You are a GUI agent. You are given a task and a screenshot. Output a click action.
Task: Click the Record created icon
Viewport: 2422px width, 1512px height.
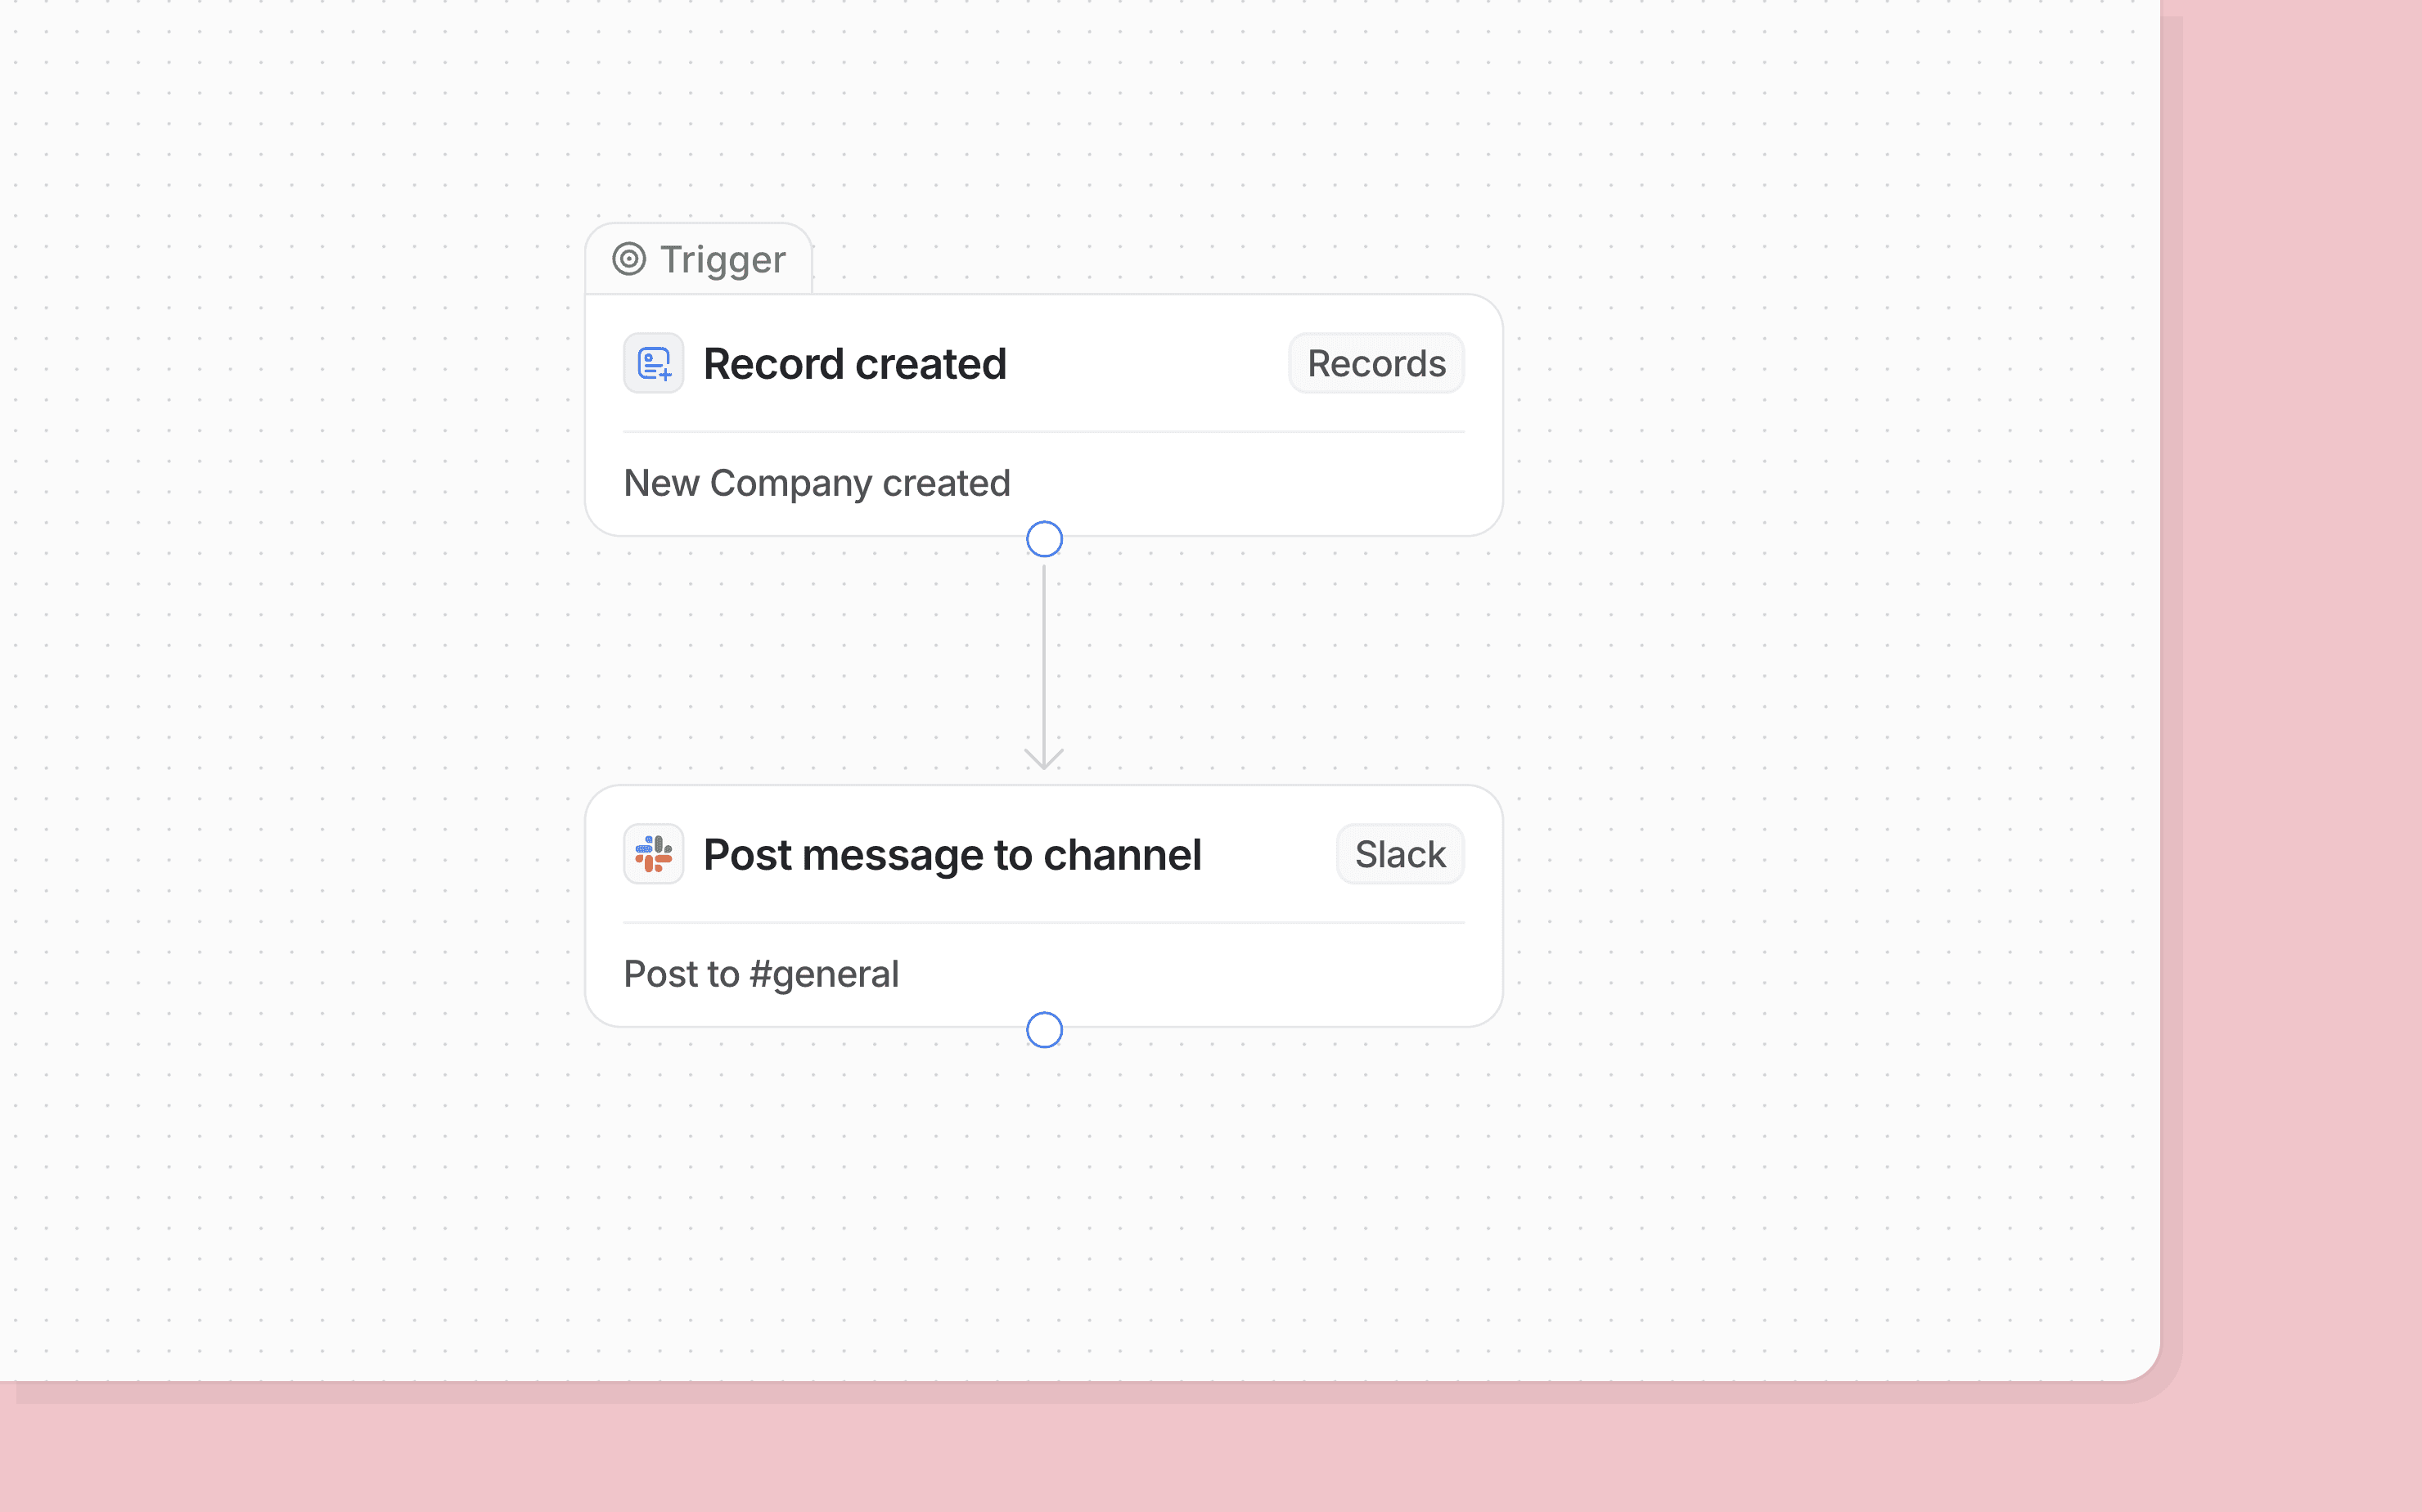coord(653,363)
